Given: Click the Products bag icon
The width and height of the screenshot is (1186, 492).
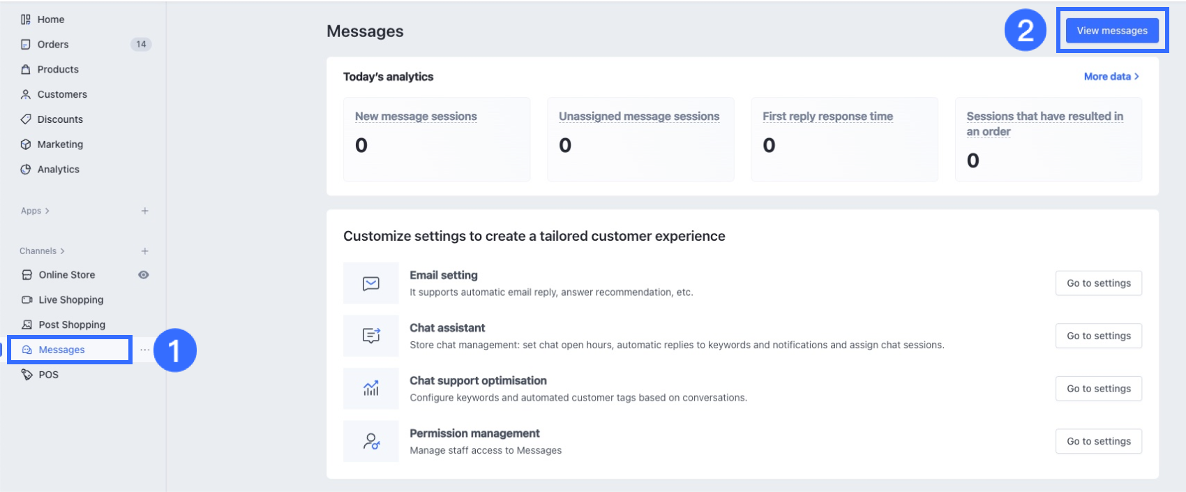Looking at the screenshot, I should pyautogui.click(x=26, y=69).
